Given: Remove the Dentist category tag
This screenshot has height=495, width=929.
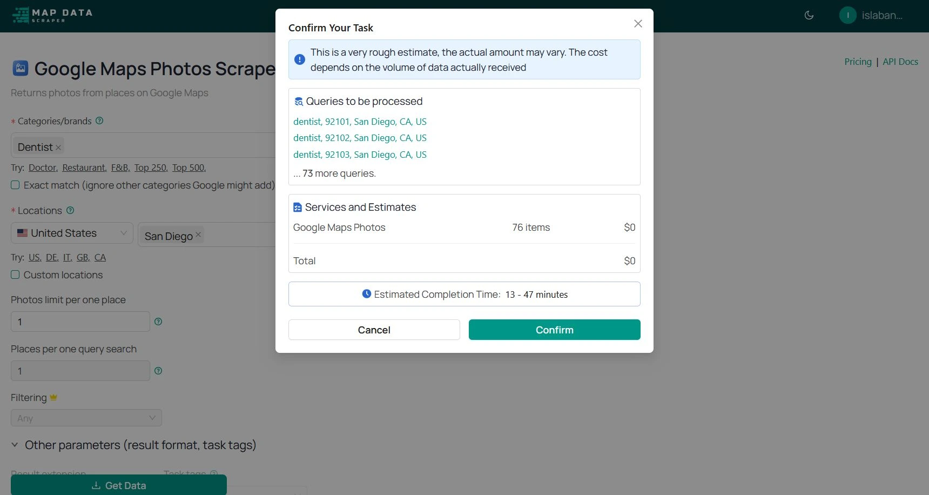Looking at the screenshot, I should coord(58,148).
